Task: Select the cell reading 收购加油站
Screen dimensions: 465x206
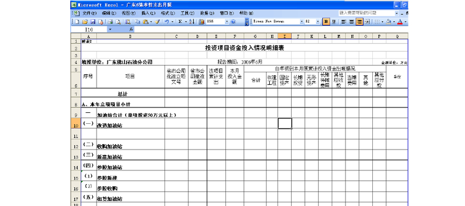Action: pos(131,144)
